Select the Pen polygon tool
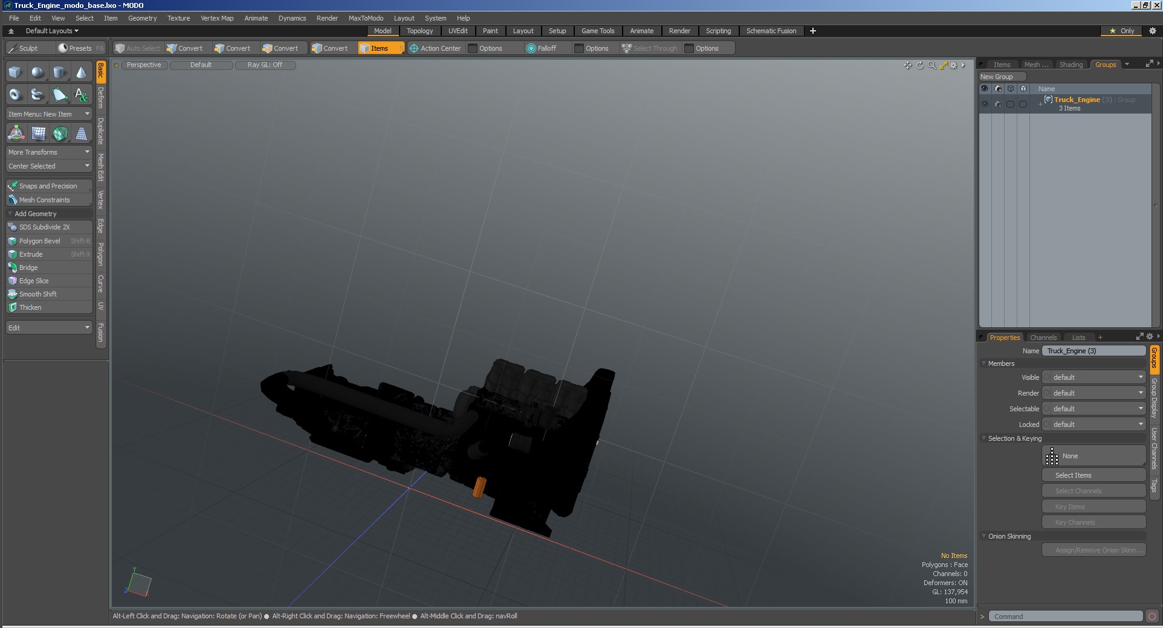1163x628 pixels. [59, 94]
